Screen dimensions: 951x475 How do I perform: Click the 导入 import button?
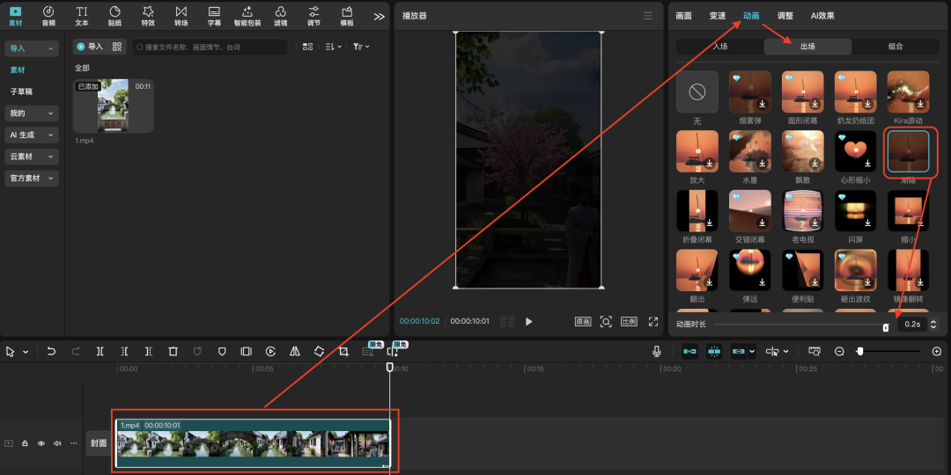coord(89,47)
